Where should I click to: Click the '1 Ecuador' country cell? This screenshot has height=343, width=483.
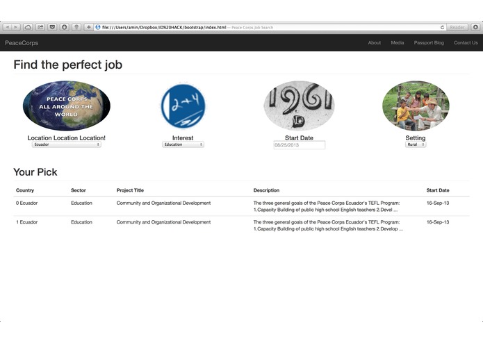27,222
